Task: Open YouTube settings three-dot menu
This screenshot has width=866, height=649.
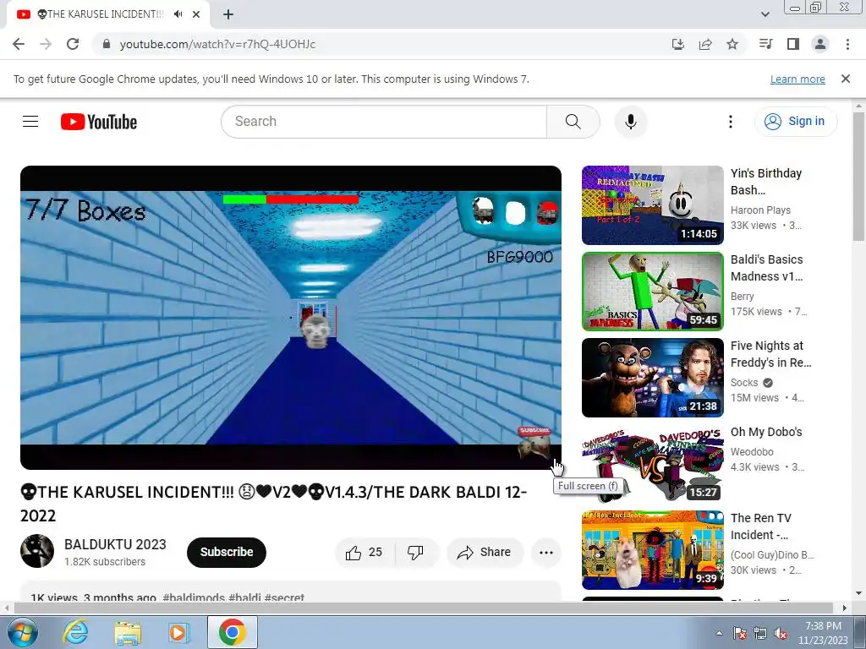Action: (x=731, y=122)
